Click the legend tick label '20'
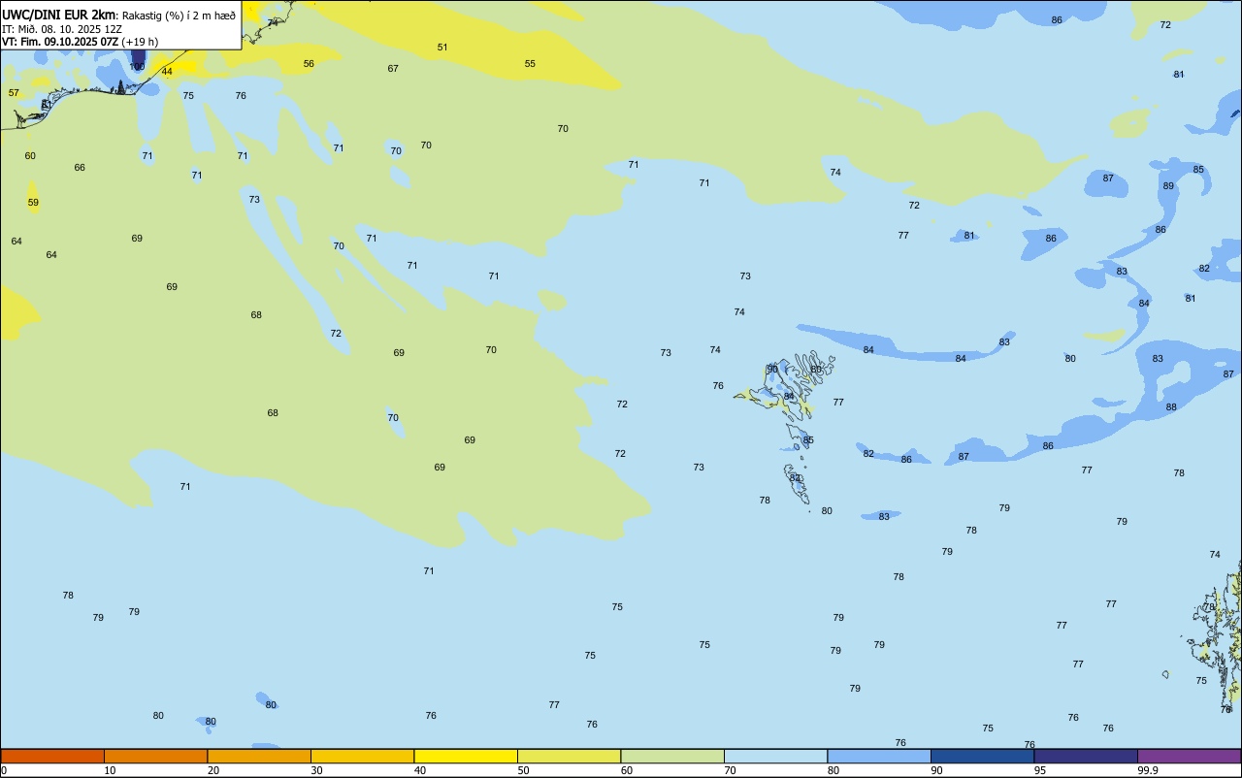 pos(213,770)
